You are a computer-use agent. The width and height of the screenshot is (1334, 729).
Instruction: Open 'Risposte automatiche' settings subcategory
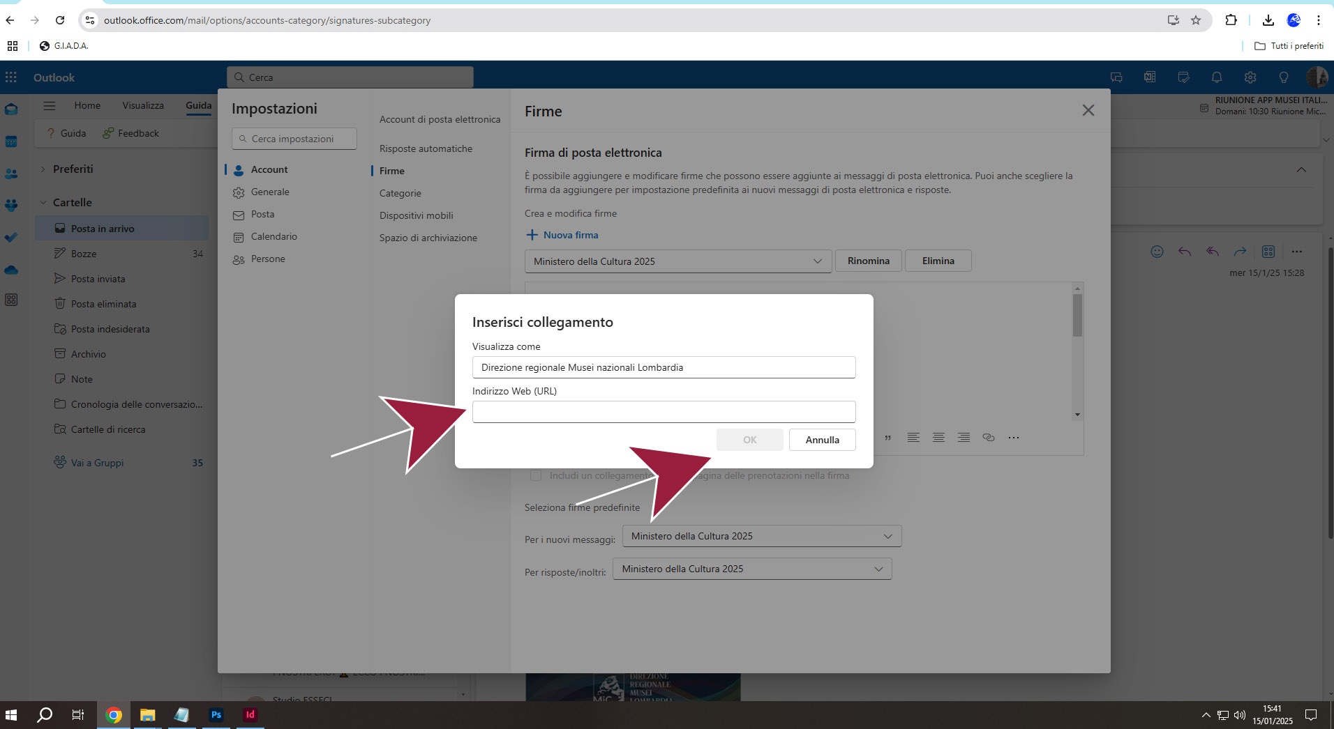click(x=426, y=148)
